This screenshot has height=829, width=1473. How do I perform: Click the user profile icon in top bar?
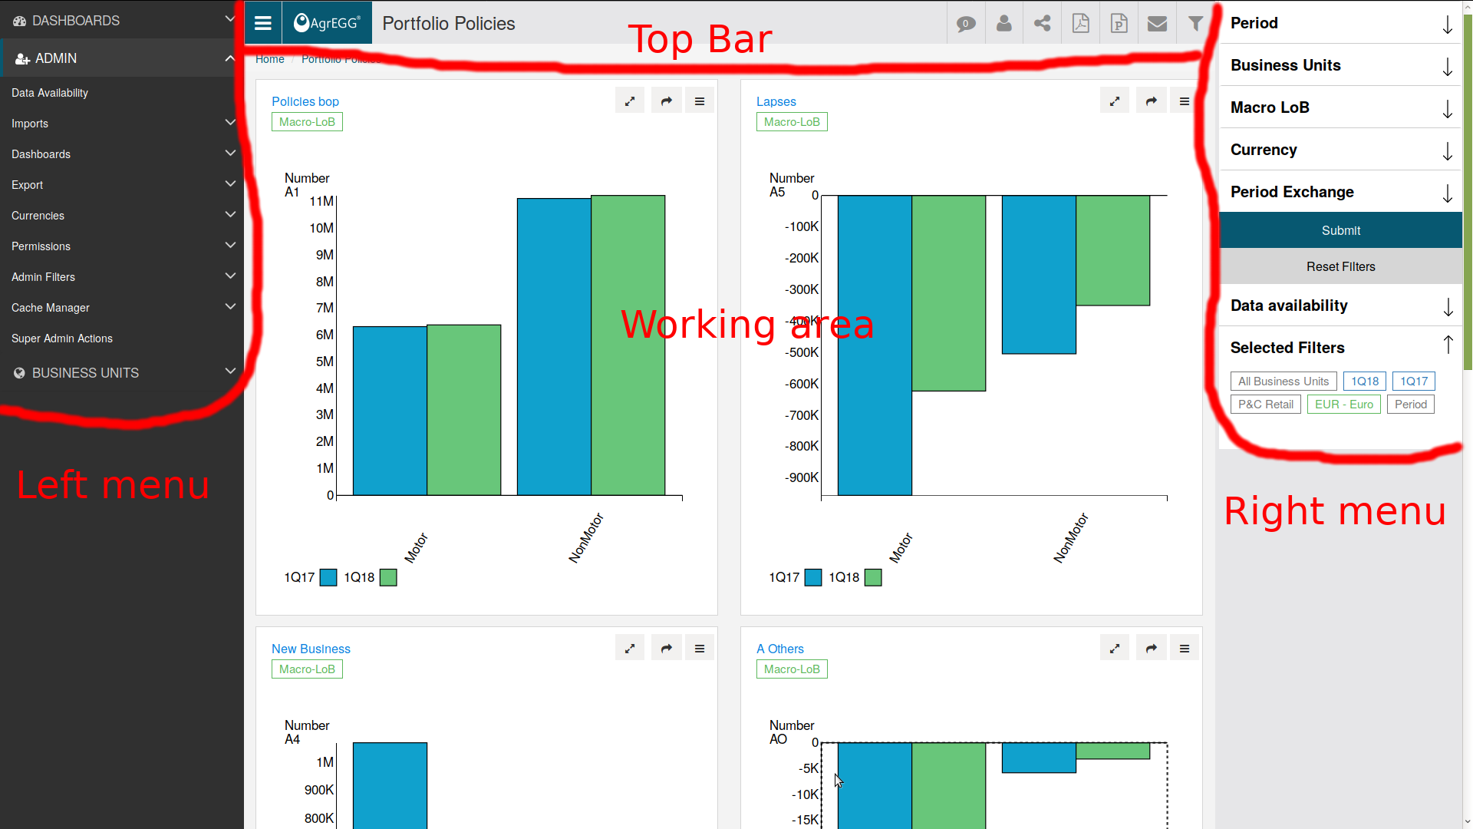(x=1003, y=22)
